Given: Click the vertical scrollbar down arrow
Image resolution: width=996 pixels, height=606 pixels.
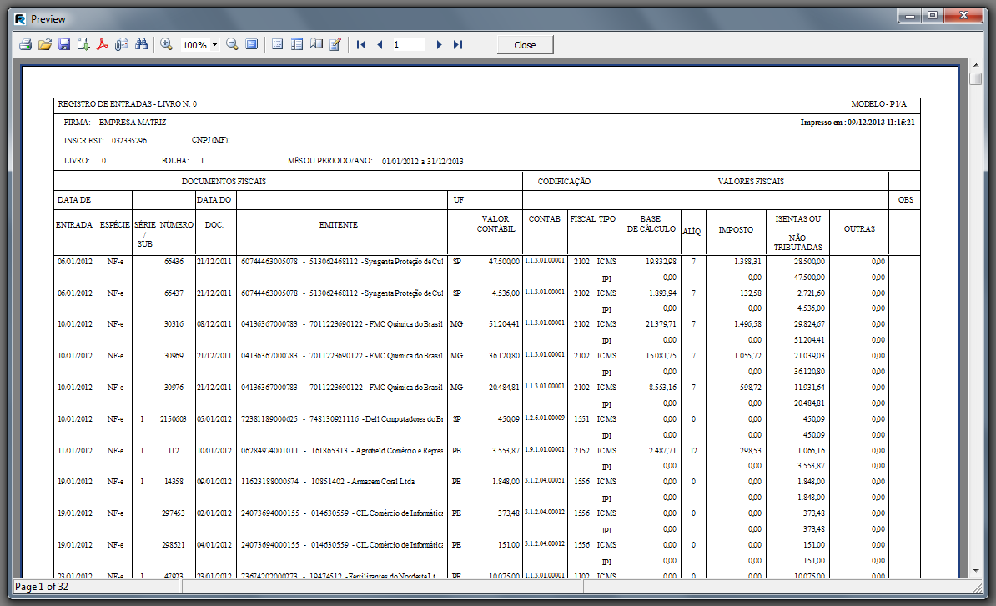Looking at the screenshot, I should 976,570.
